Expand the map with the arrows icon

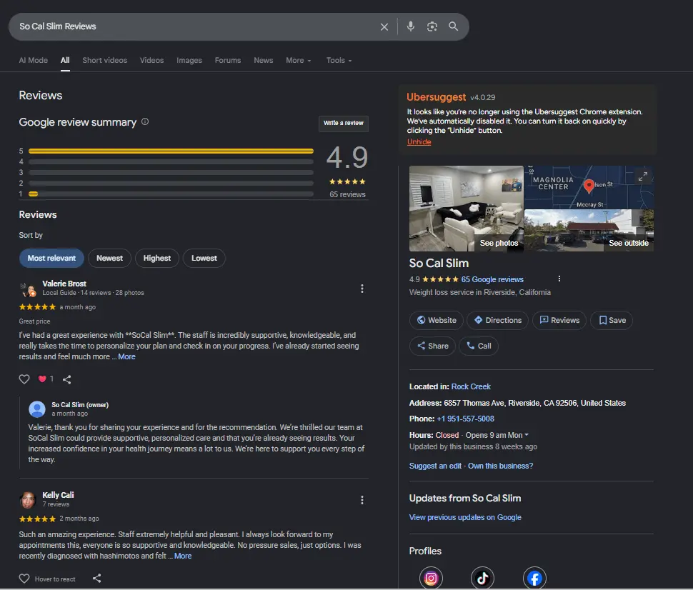pyautogui.click(x=642, y=176)
